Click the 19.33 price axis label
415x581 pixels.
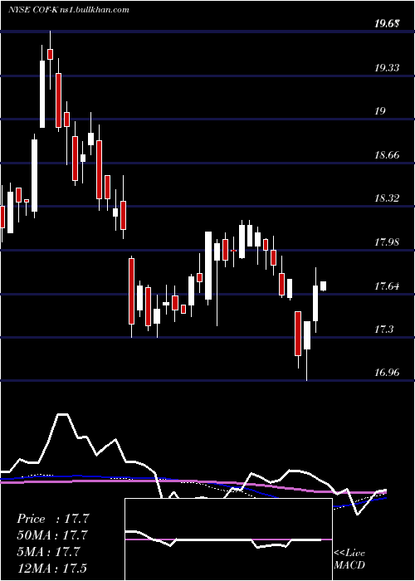point(388,68)
